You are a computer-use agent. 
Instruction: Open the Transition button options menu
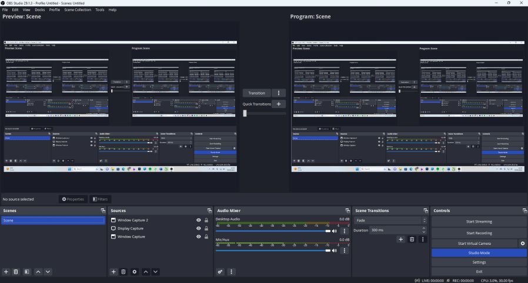click(x=279, y=93)
